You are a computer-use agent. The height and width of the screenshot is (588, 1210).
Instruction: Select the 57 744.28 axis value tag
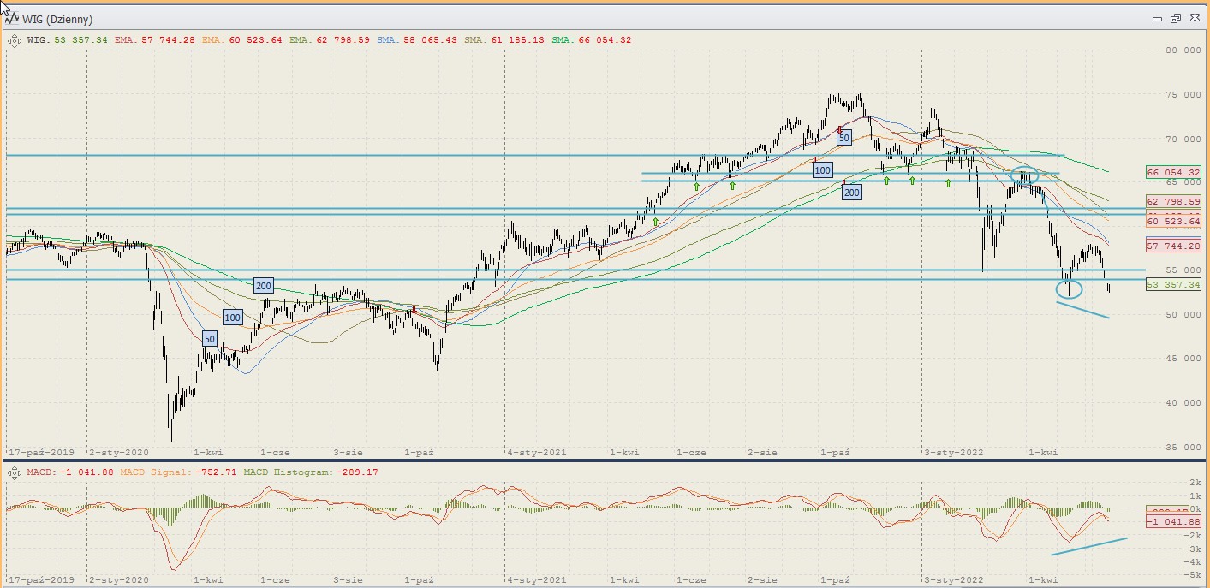(1172, 246)
